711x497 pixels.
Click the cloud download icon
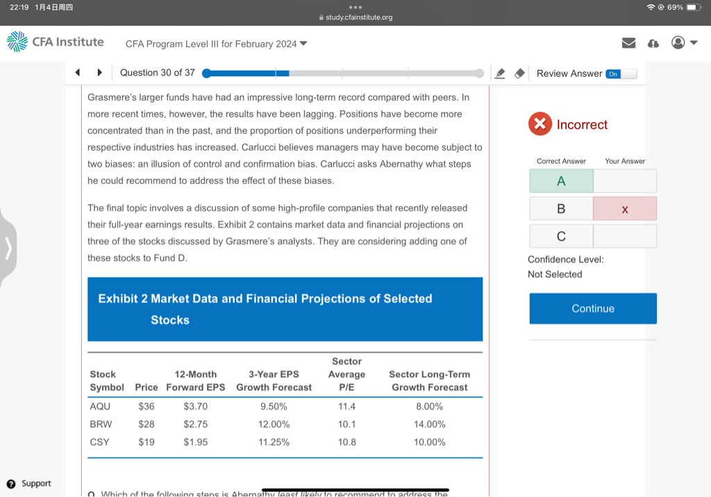coord(653,43)
